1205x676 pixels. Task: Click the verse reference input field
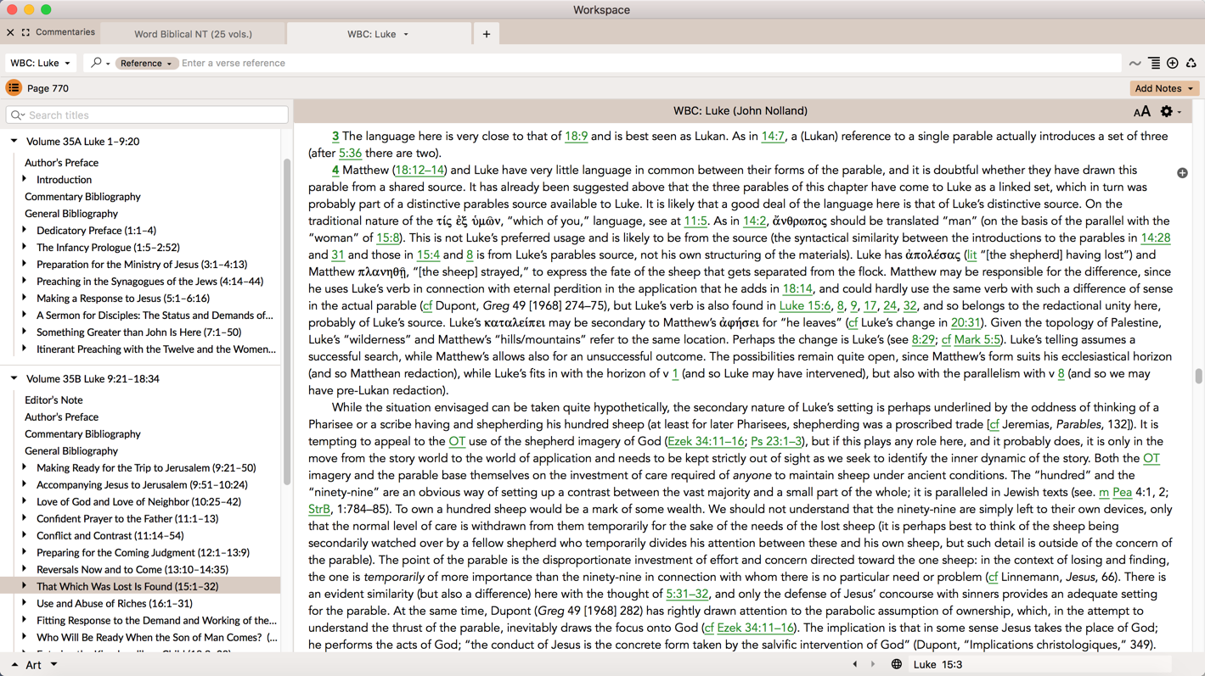(650, 64)
